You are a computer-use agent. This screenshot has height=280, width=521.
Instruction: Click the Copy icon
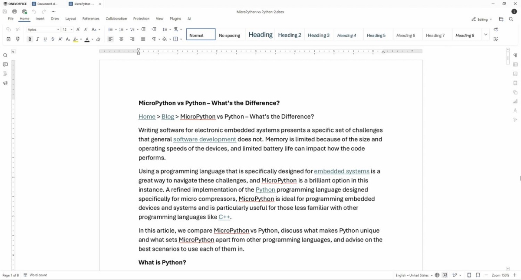[8, 29]
